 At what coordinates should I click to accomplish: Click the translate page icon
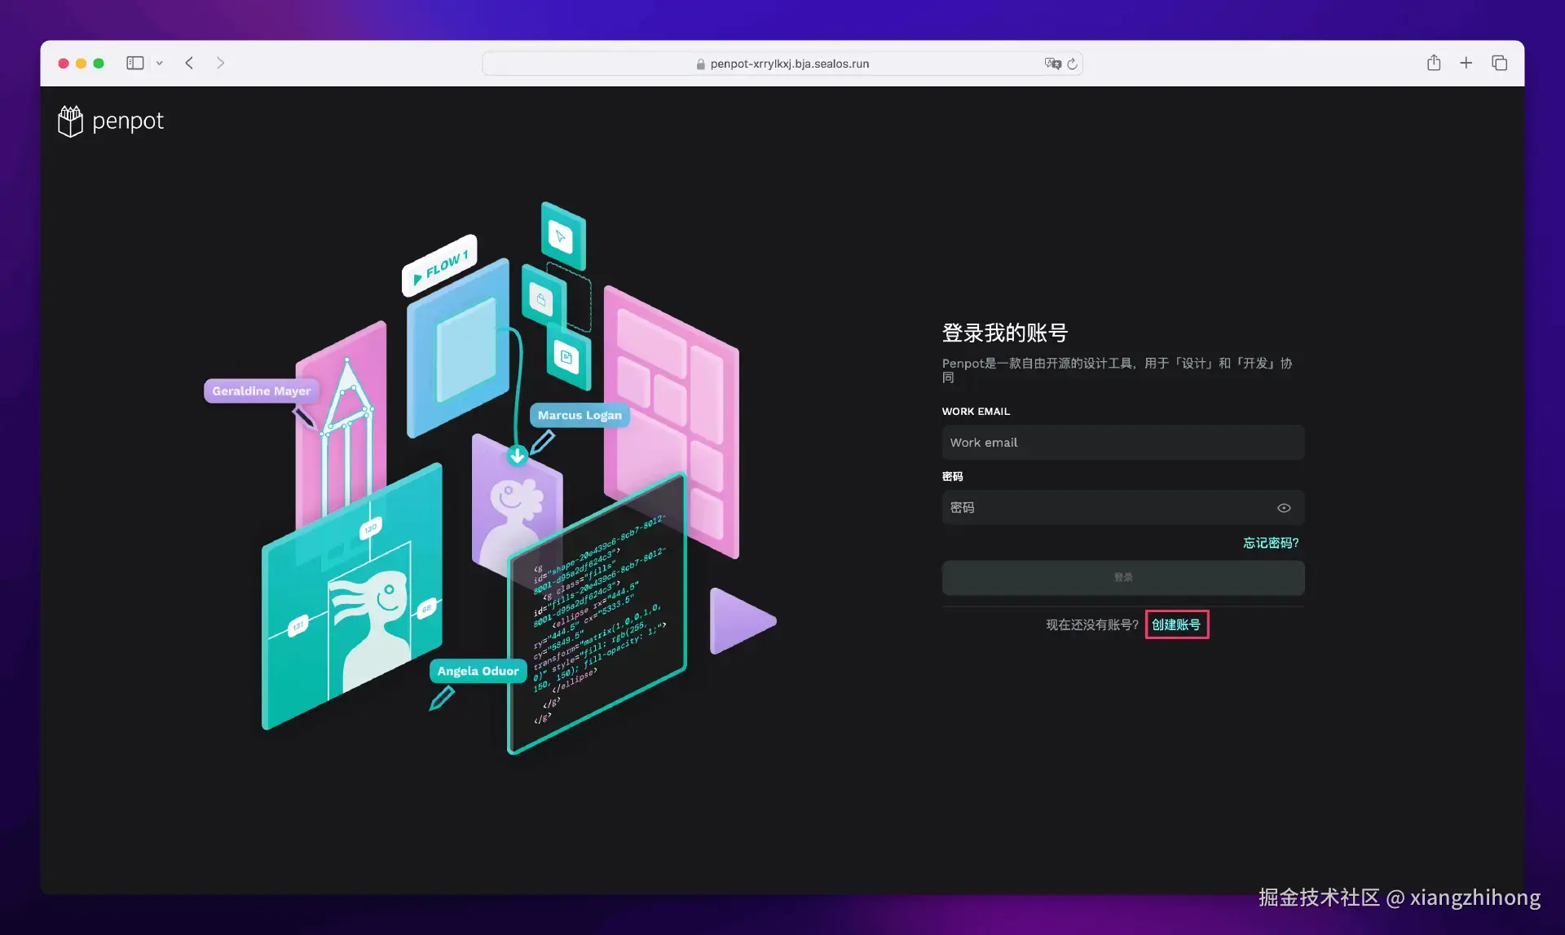(1052, 64)
